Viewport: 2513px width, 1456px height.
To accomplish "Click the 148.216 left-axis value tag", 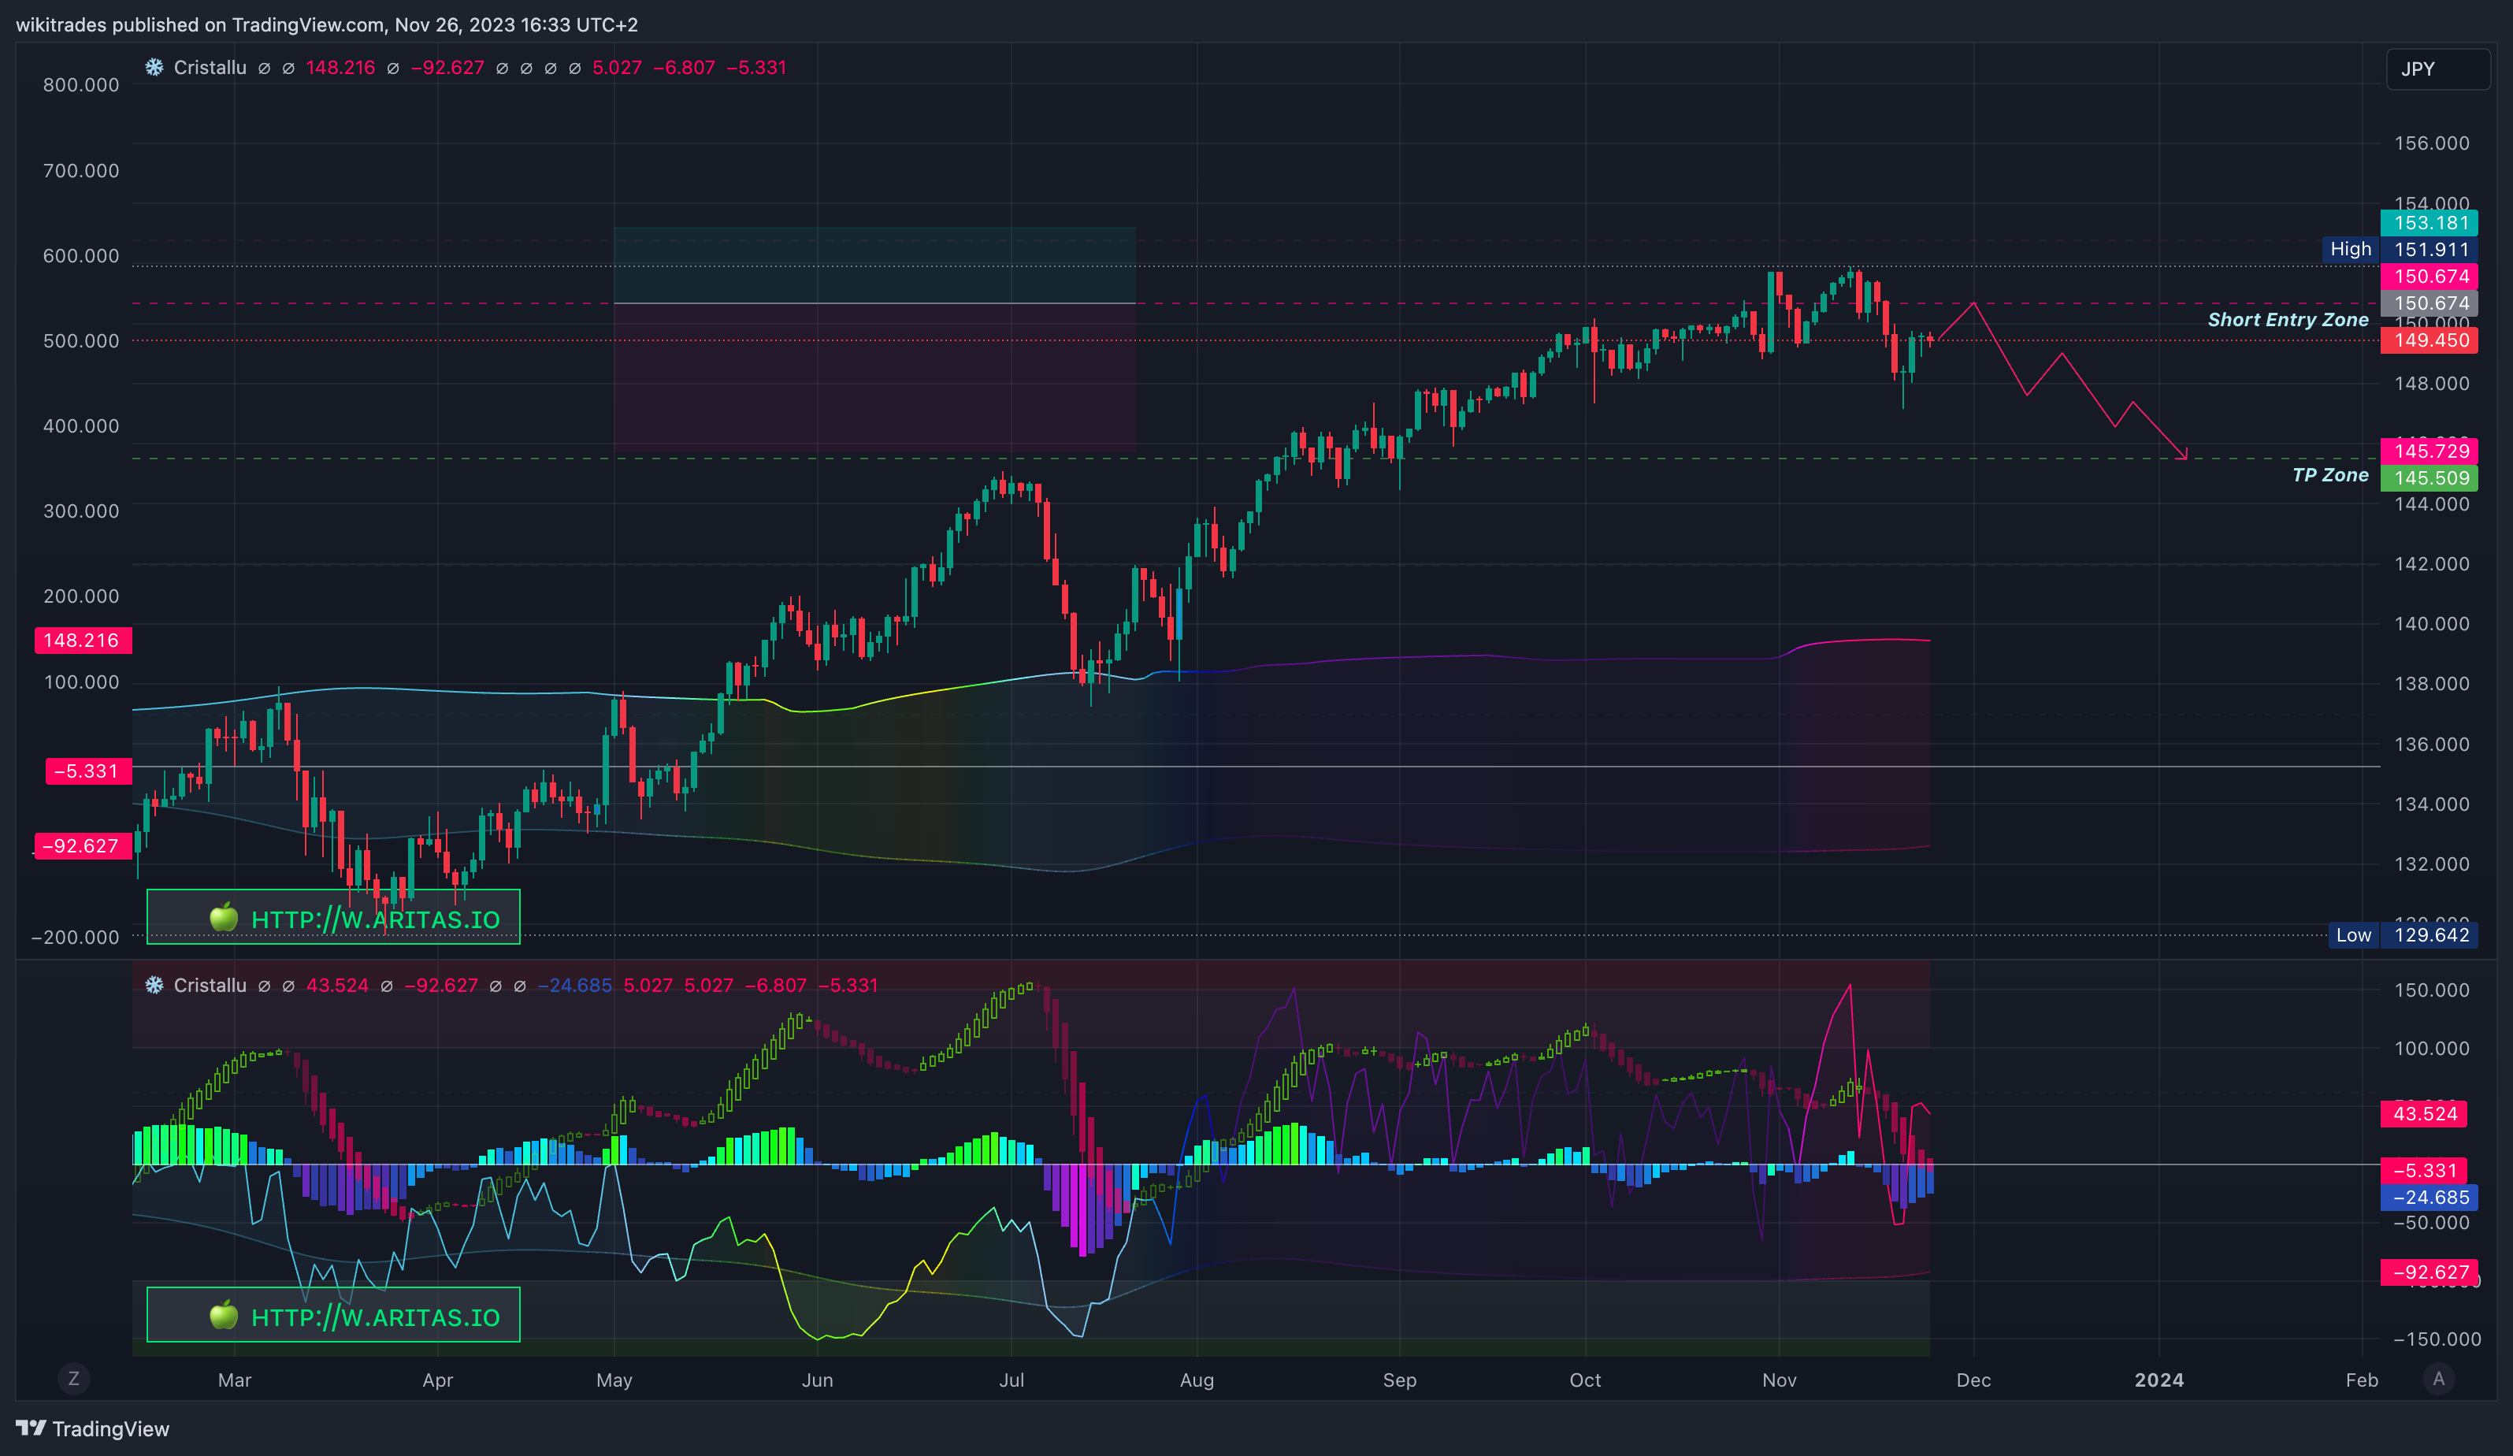I will [x=83, y=641].
